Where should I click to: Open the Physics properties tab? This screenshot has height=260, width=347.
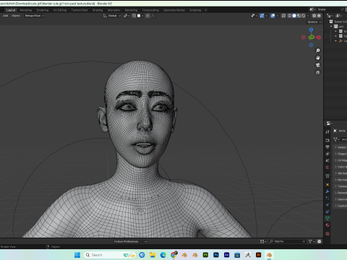[x=327, y=205]
